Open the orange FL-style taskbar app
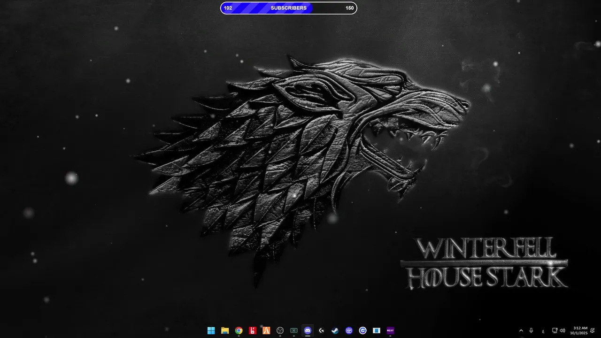 266,330
